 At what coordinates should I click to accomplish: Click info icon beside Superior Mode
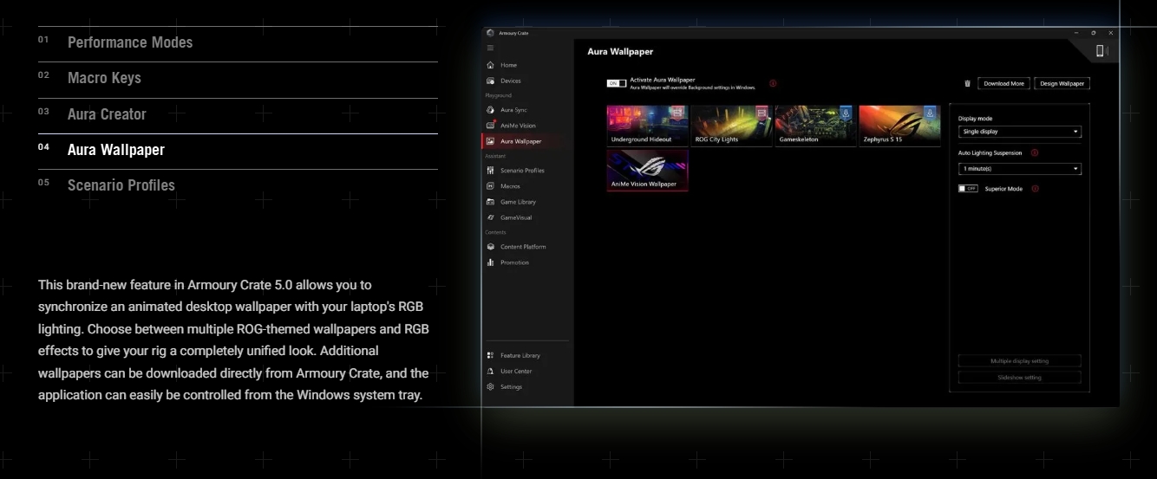[1035, 189]
